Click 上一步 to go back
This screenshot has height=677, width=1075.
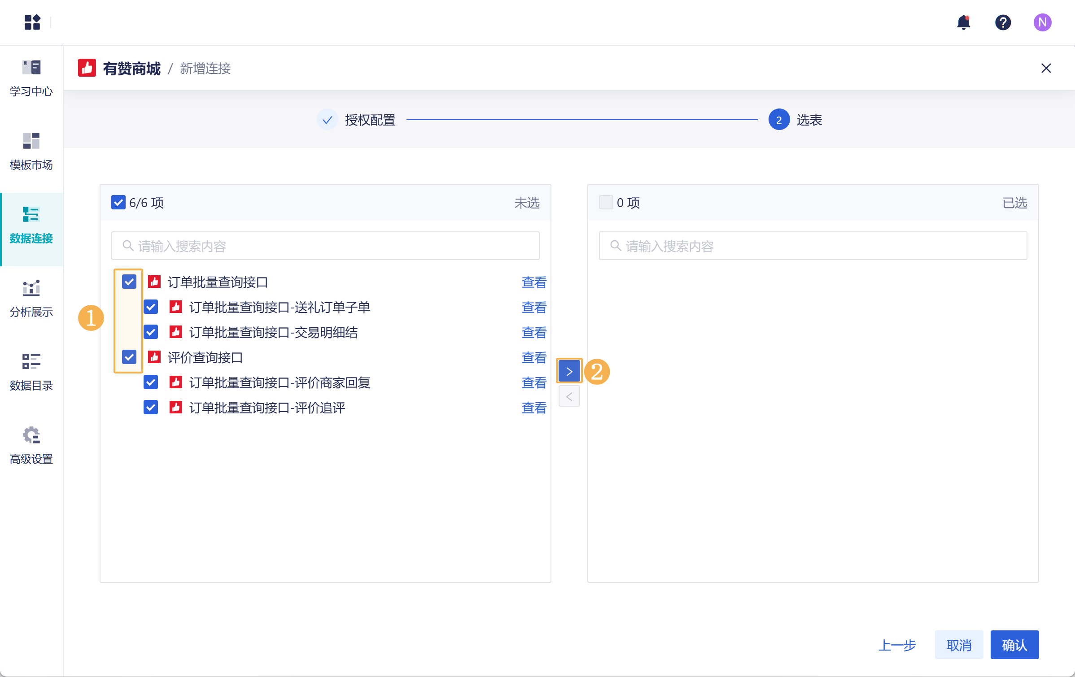[897, 645]
